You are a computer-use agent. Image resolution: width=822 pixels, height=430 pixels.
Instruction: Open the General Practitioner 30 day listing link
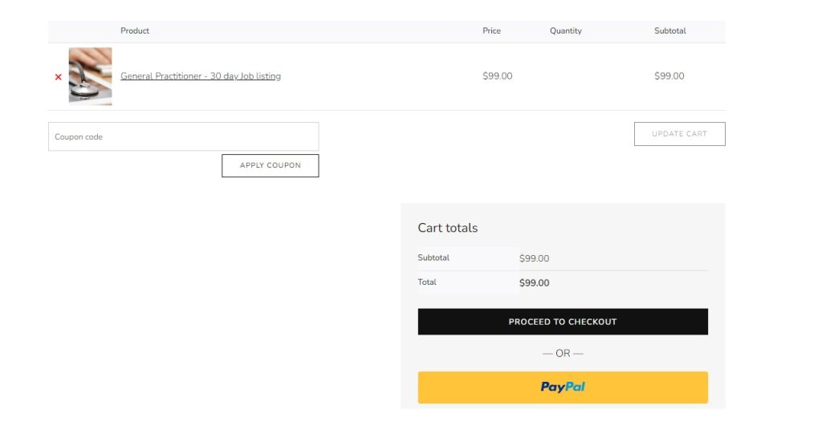(x=201, y=76)
